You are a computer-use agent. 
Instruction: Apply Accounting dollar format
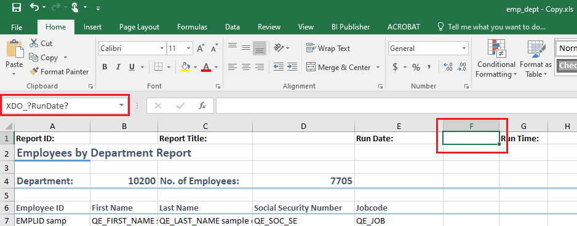click(x=395, y=68)
